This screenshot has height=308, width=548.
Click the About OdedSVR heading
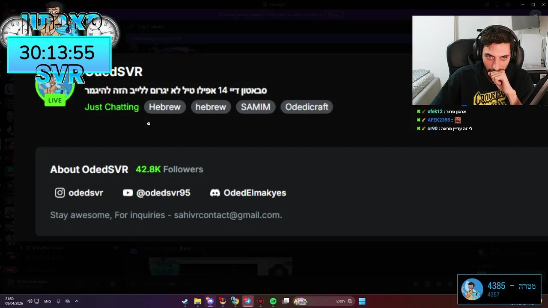click(x=89, y=169)
